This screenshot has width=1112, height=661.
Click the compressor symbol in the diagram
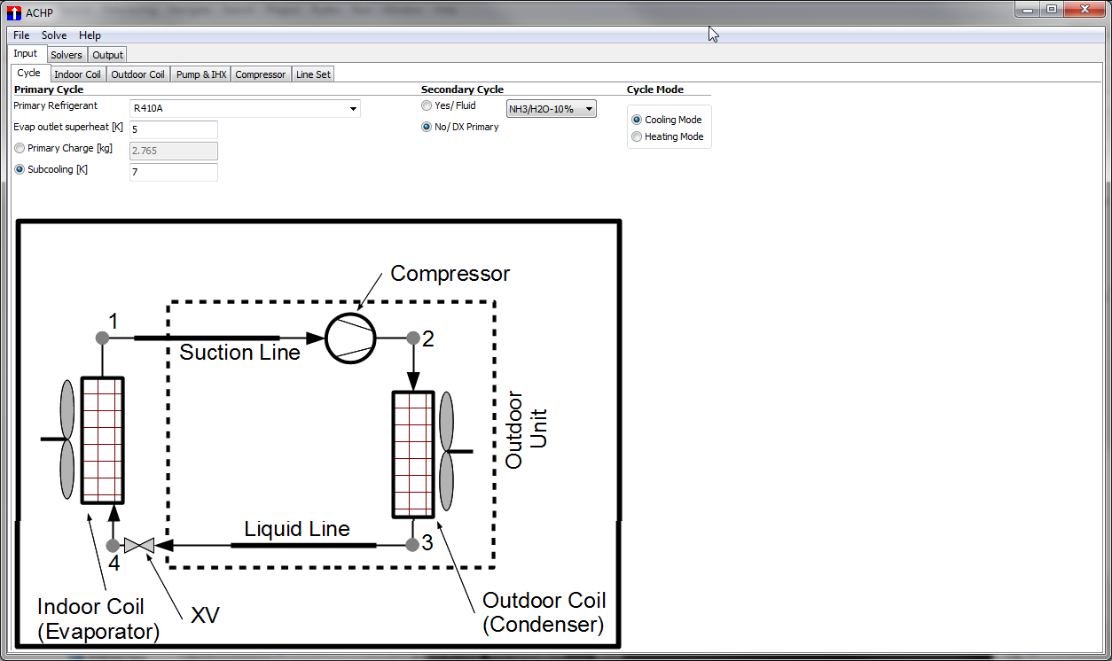point(350,338)
